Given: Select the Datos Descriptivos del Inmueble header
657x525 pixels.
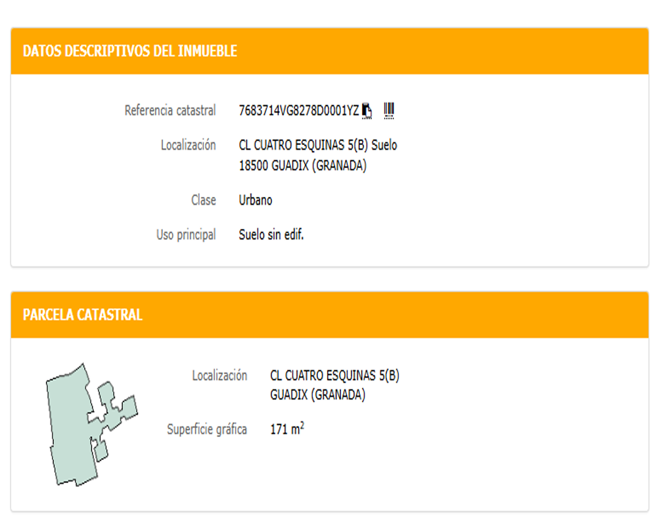Looking at the screenshot, I should coord(130,51).
